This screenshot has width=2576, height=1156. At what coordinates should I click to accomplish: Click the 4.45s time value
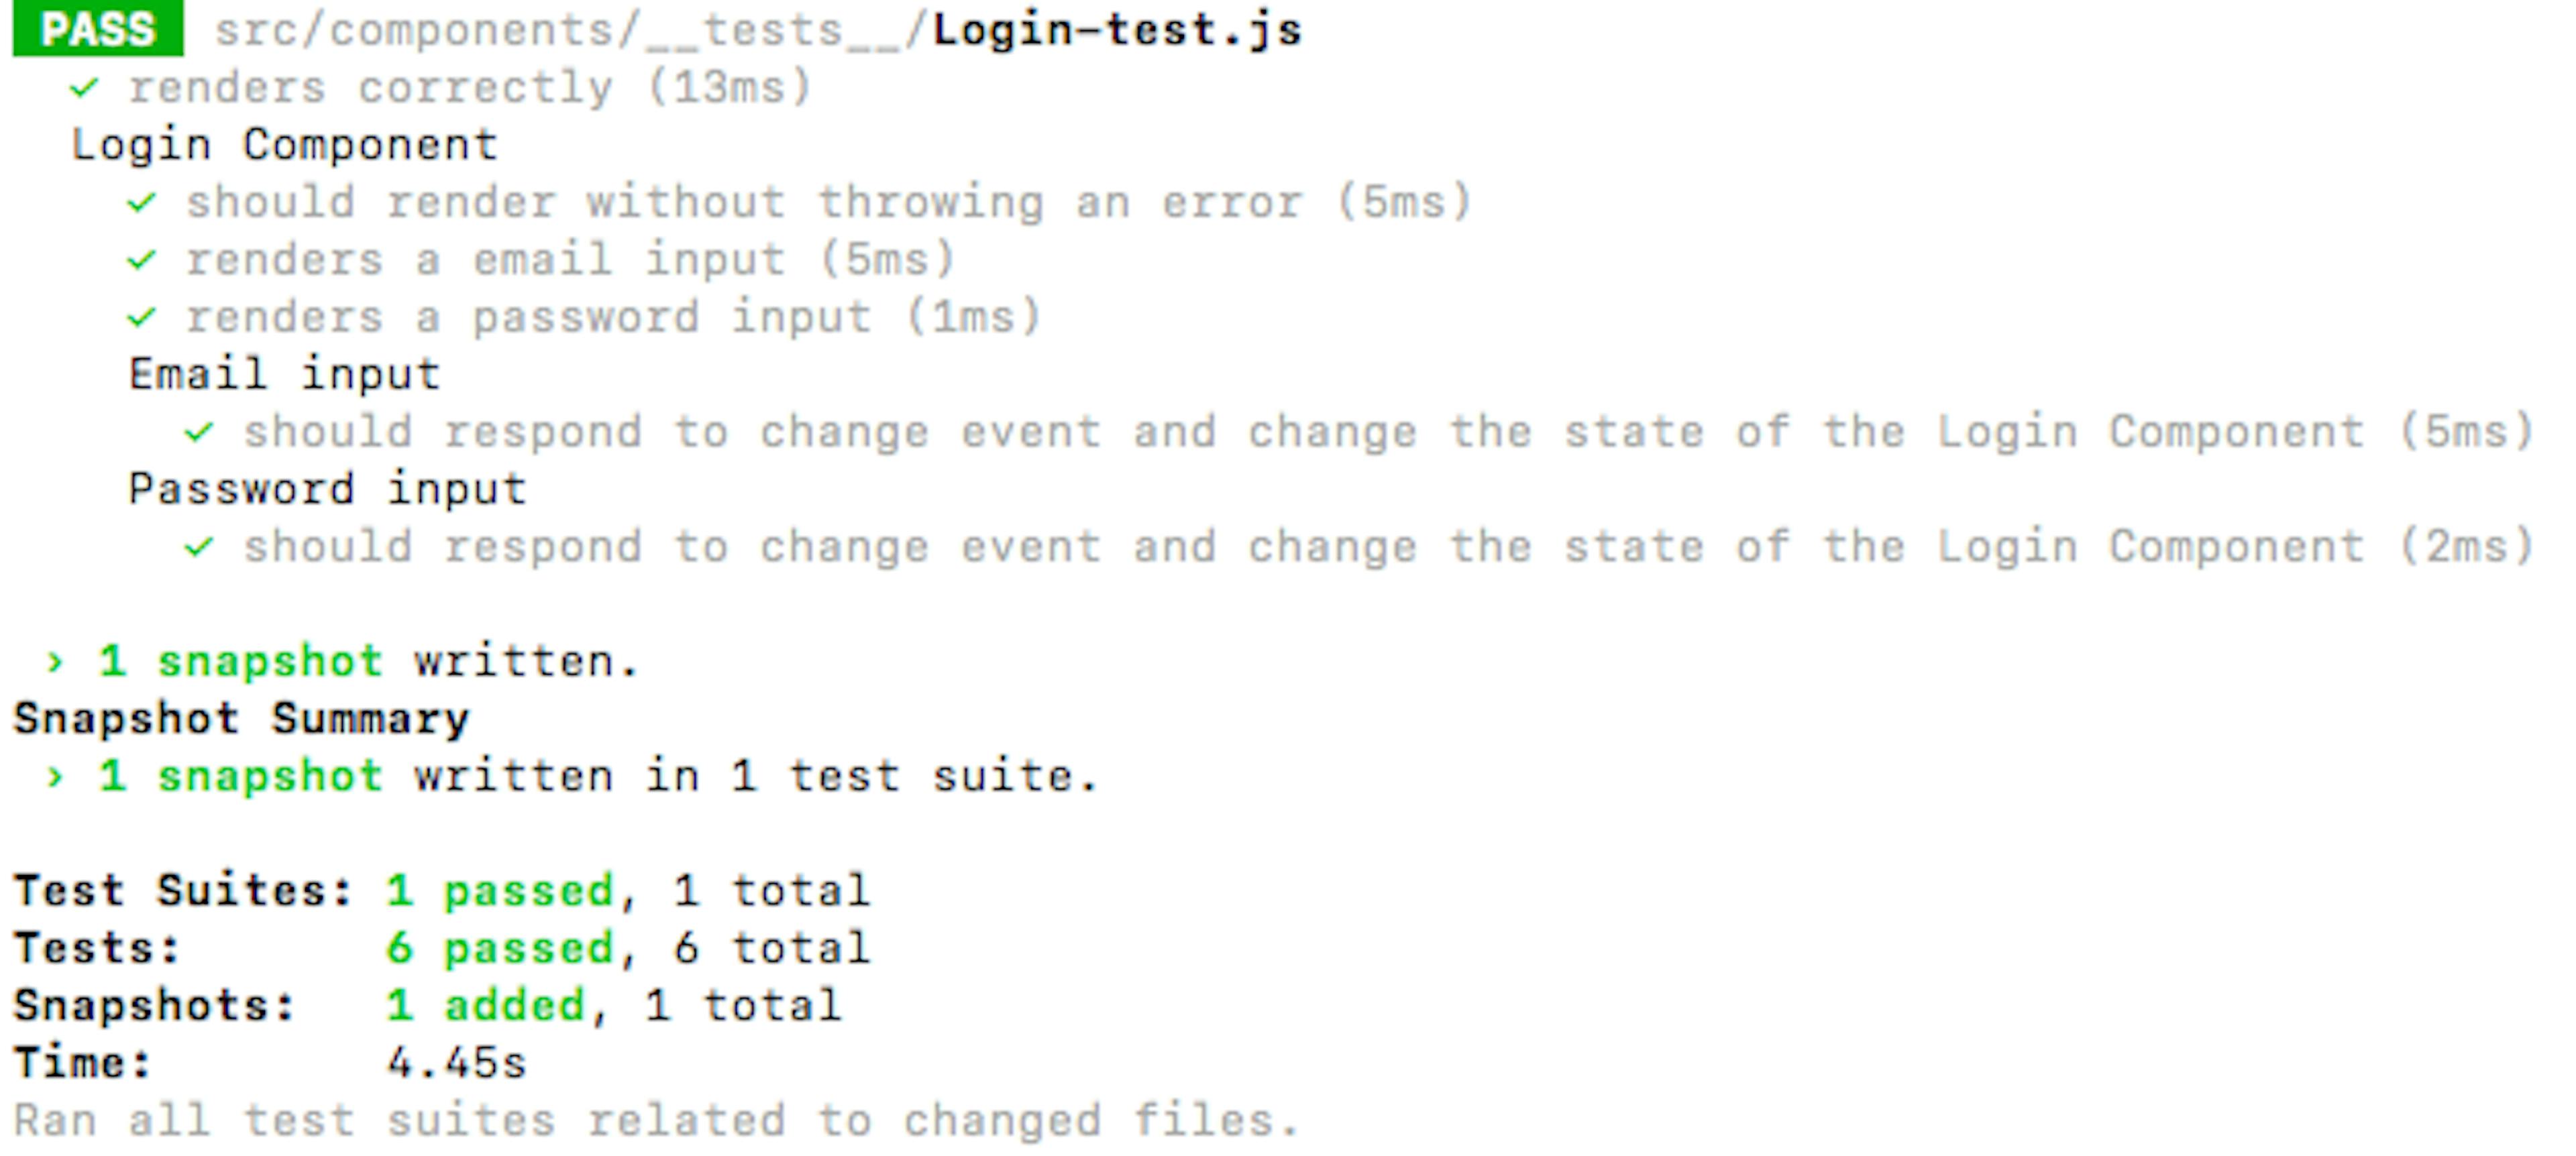457,1063
